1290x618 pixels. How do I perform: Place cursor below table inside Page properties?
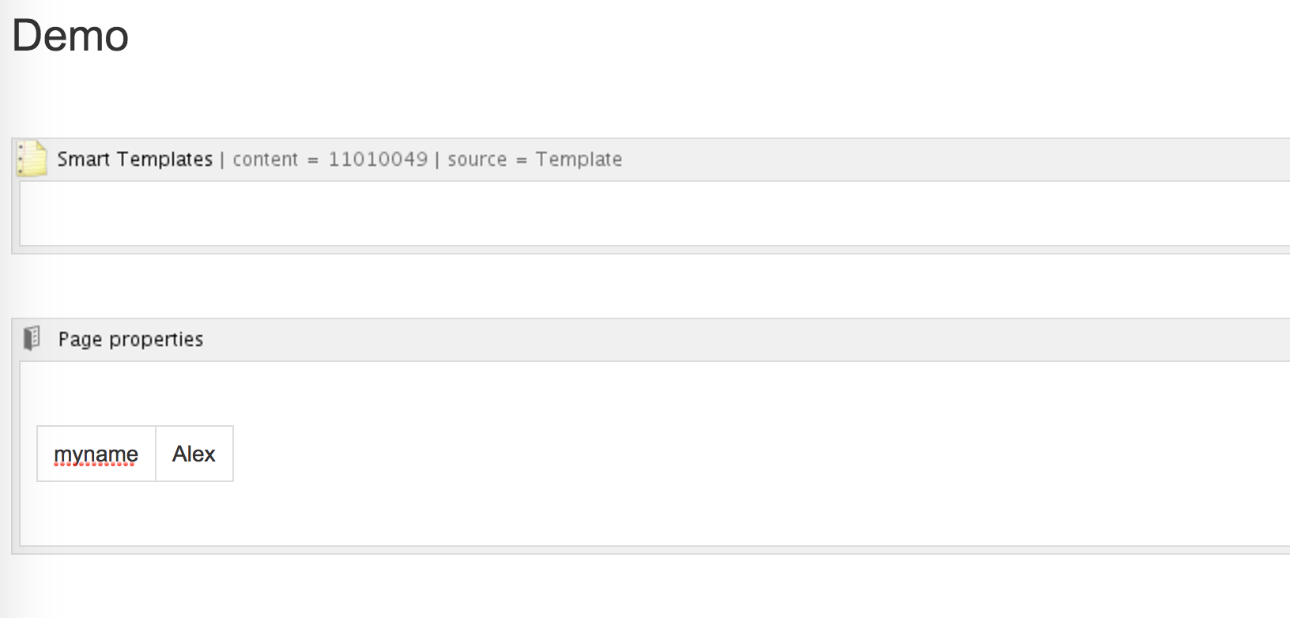(654, 514)
